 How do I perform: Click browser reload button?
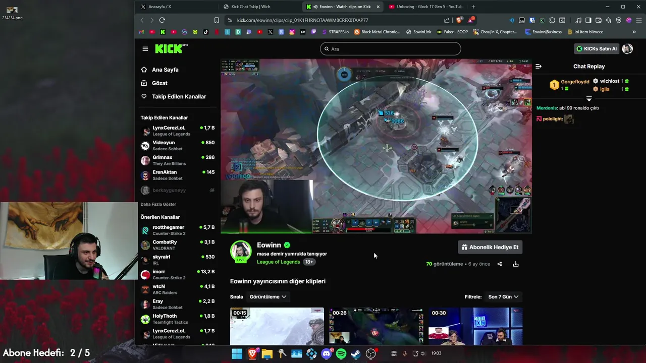pos(162,20)
